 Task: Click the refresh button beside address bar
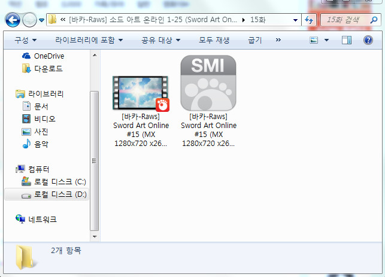coord(309,20)
